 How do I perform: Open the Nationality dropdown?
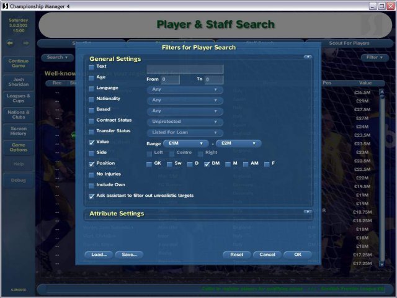pos(185,100)
